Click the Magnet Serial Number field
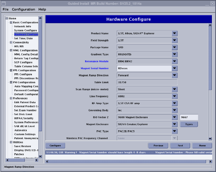This screenshot has width=216, height=172. pyautogui.click(x=144, y=68)
